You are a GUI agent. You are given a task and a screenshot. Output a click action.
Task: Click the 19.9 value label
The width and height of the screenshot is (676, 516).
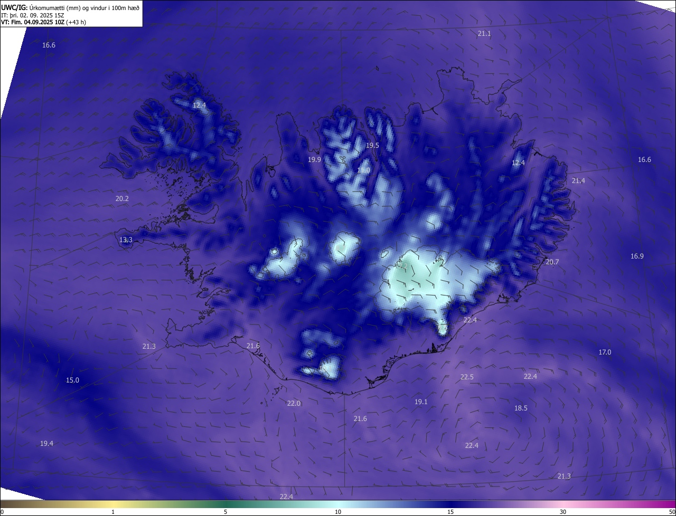pos(314,159)
